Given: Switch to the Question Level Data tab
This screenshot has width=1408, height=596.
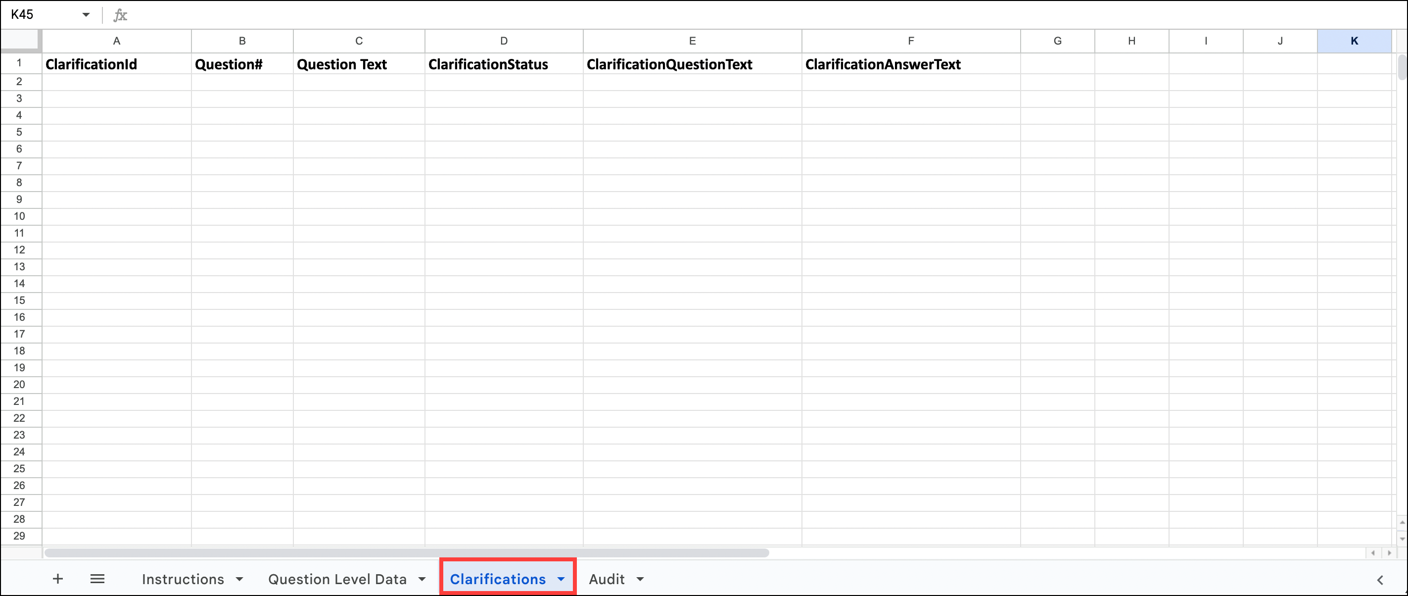Looking at the screenshot, I should (337, 579).
